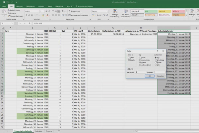Click the decrease indent icon
This screenshot has height=133, width=199.
click(63, 15)
